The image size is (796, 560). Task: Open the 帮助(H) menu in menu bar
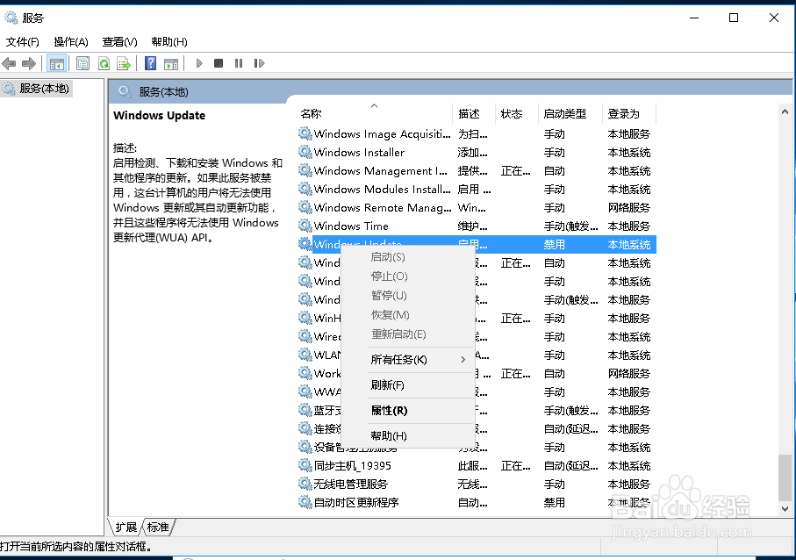[169, 41]
